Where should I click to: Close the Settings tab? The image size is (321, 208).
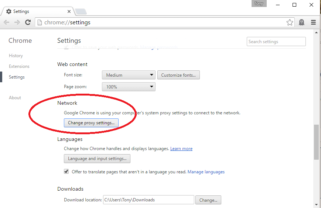tap(68, 11)
